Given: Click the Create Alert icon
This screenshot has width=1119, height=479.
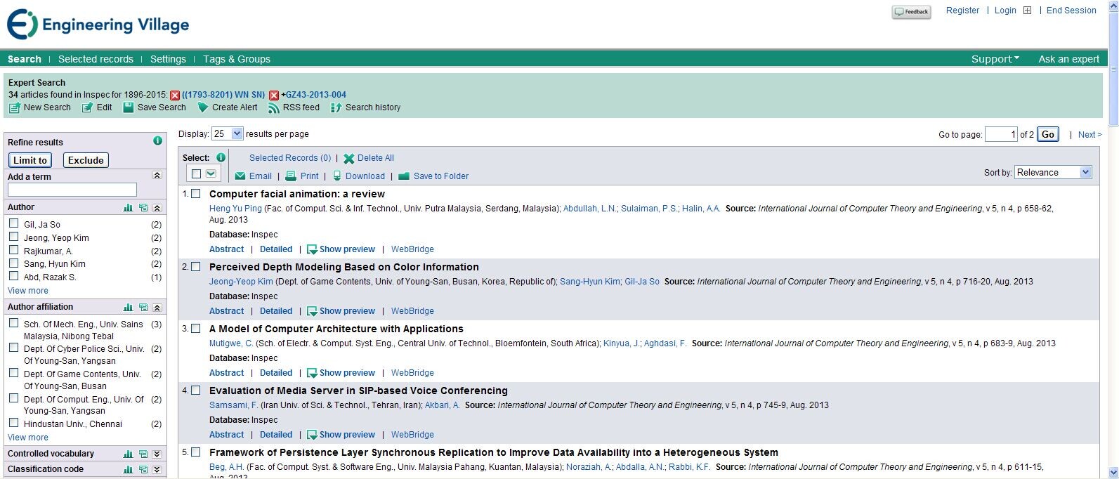Looking at the screenshot, I should pyautogui.click(x=203, y=107).
